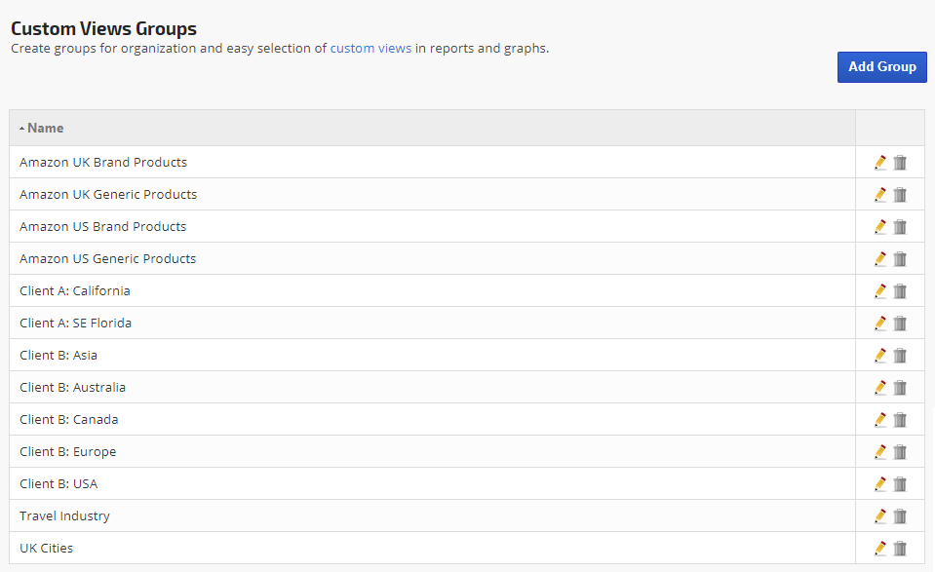Viewport: 935px width, 572px height.
Task: Edit the Amazon UK Brand Products group
Action: pos(880,163)
